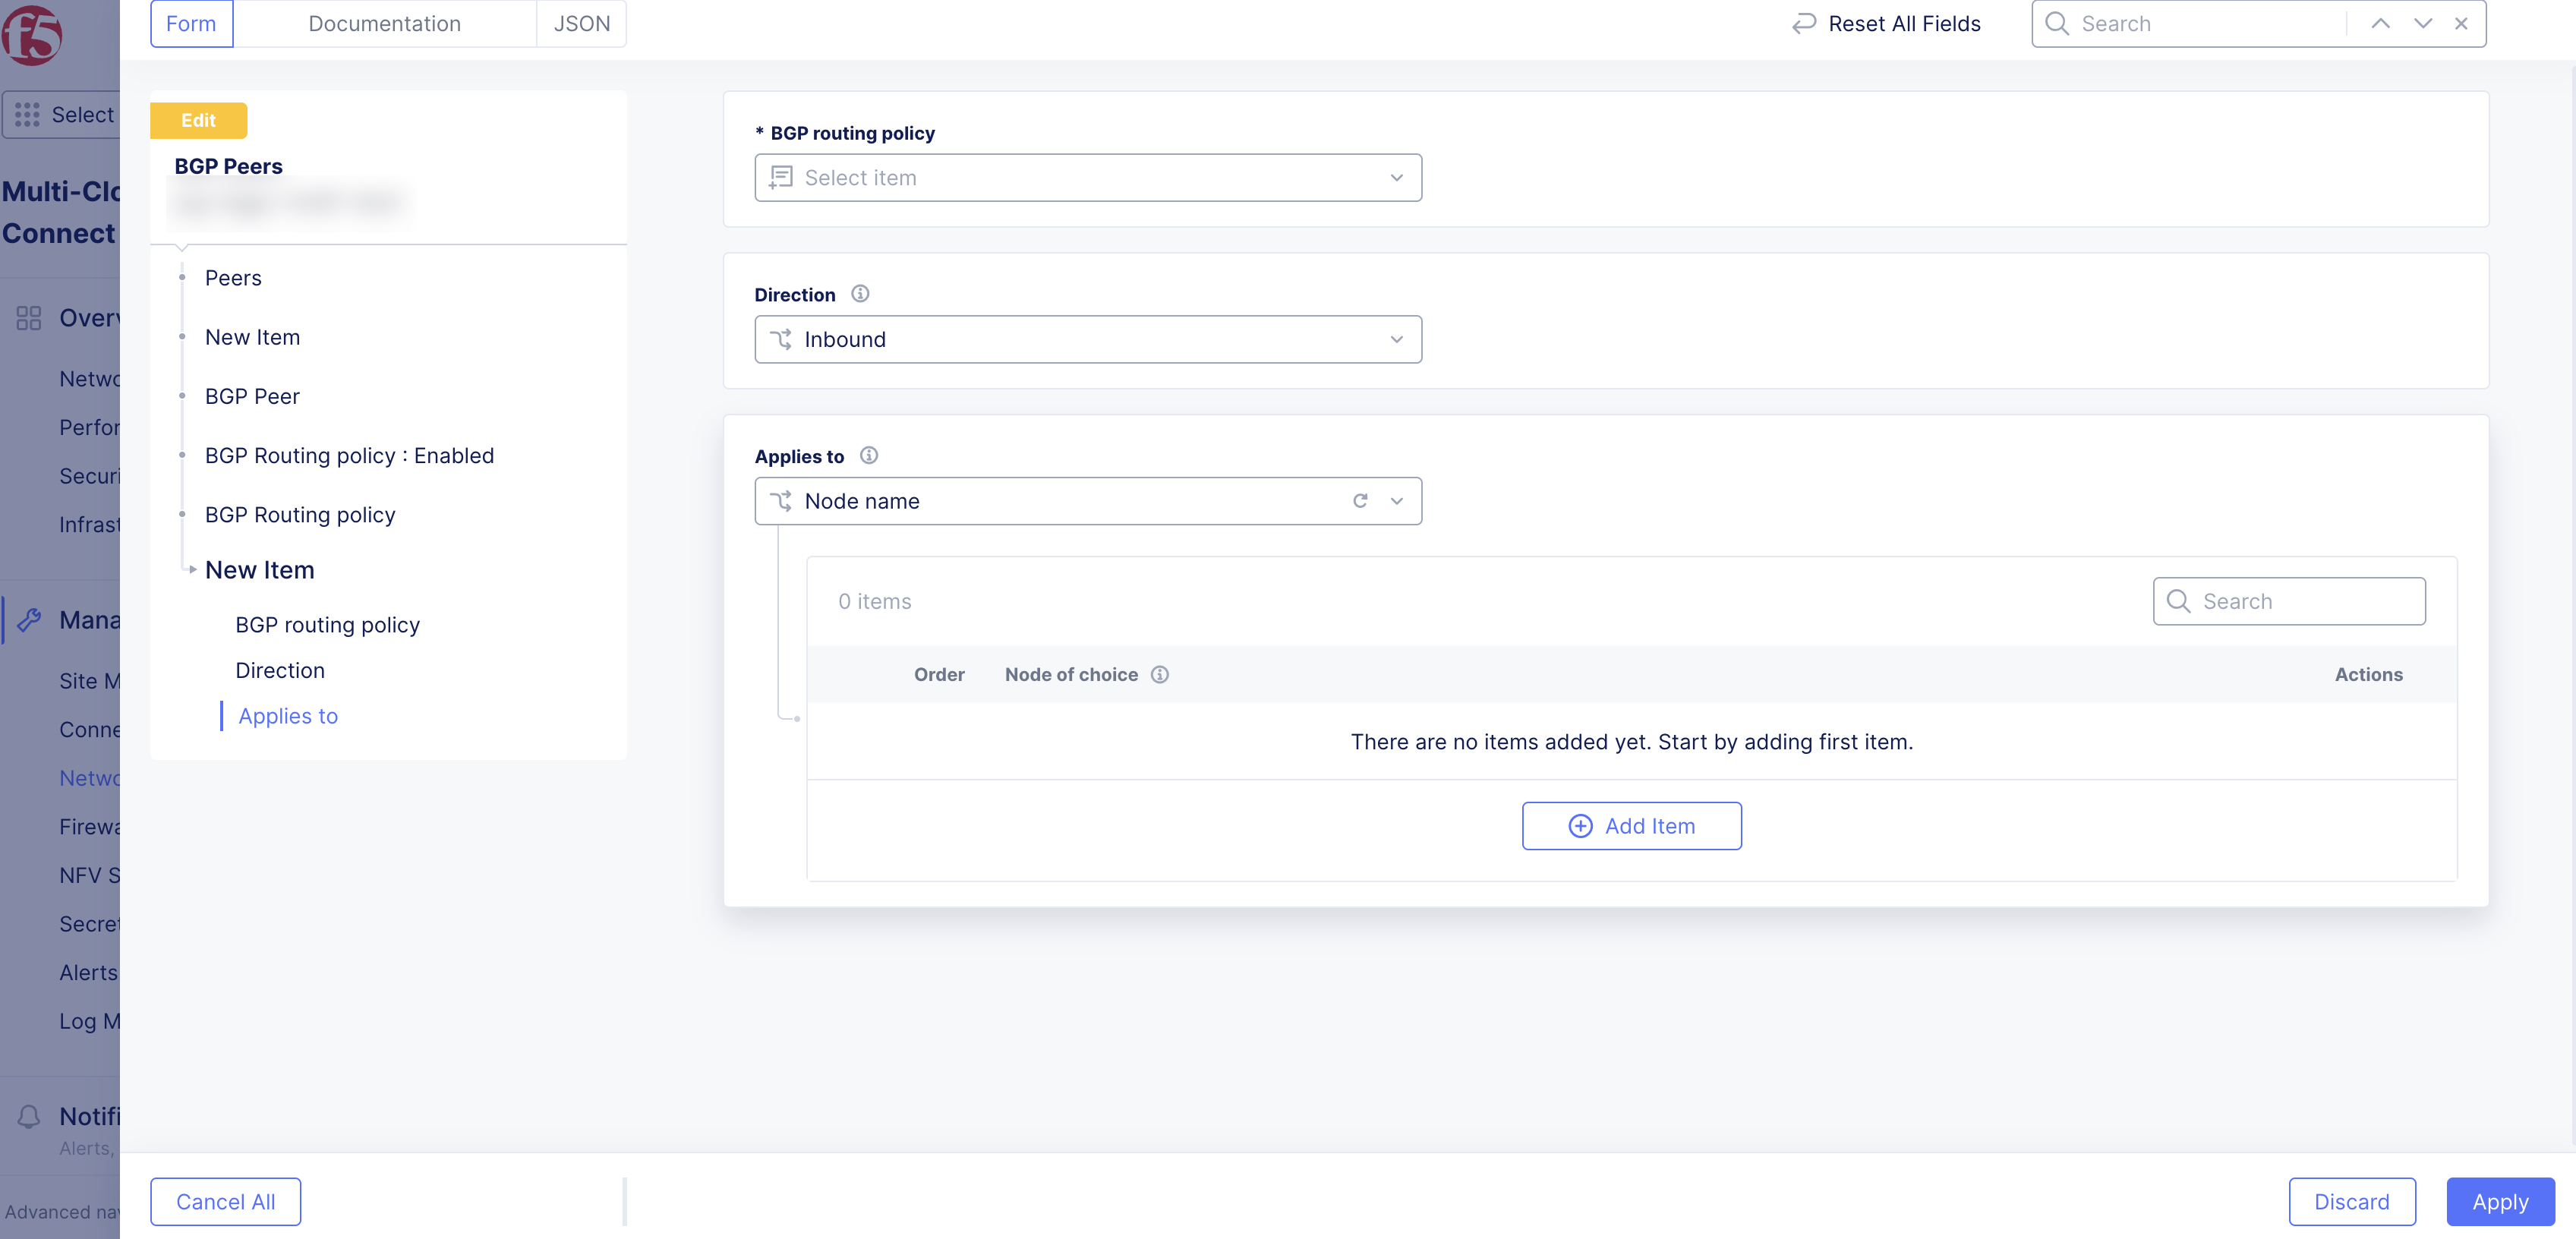Click the next search result chevron
The width and height of the screenshot is (2576, 1239).
pos(2421,23)
